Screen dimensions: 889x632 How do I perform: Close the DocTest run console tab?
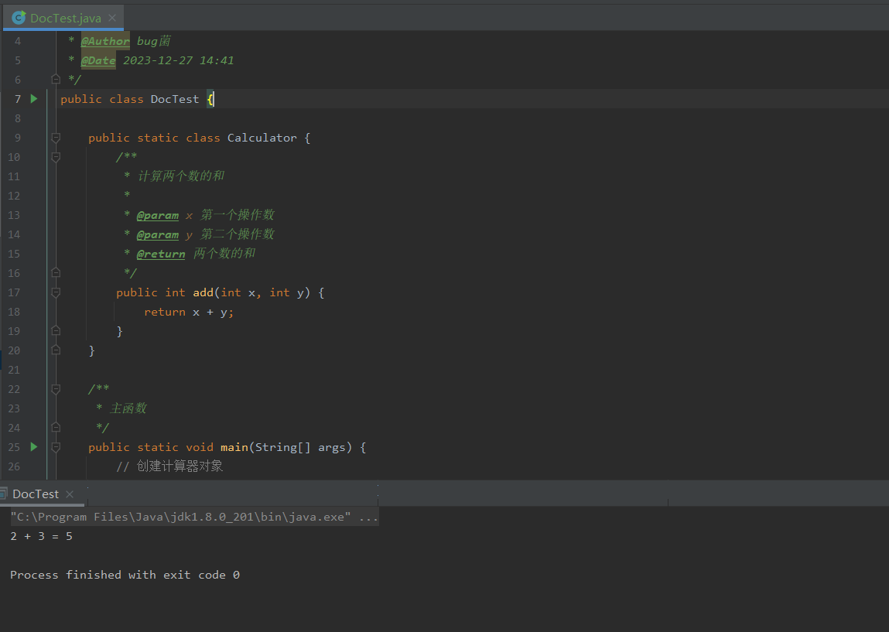coord(70,494)
